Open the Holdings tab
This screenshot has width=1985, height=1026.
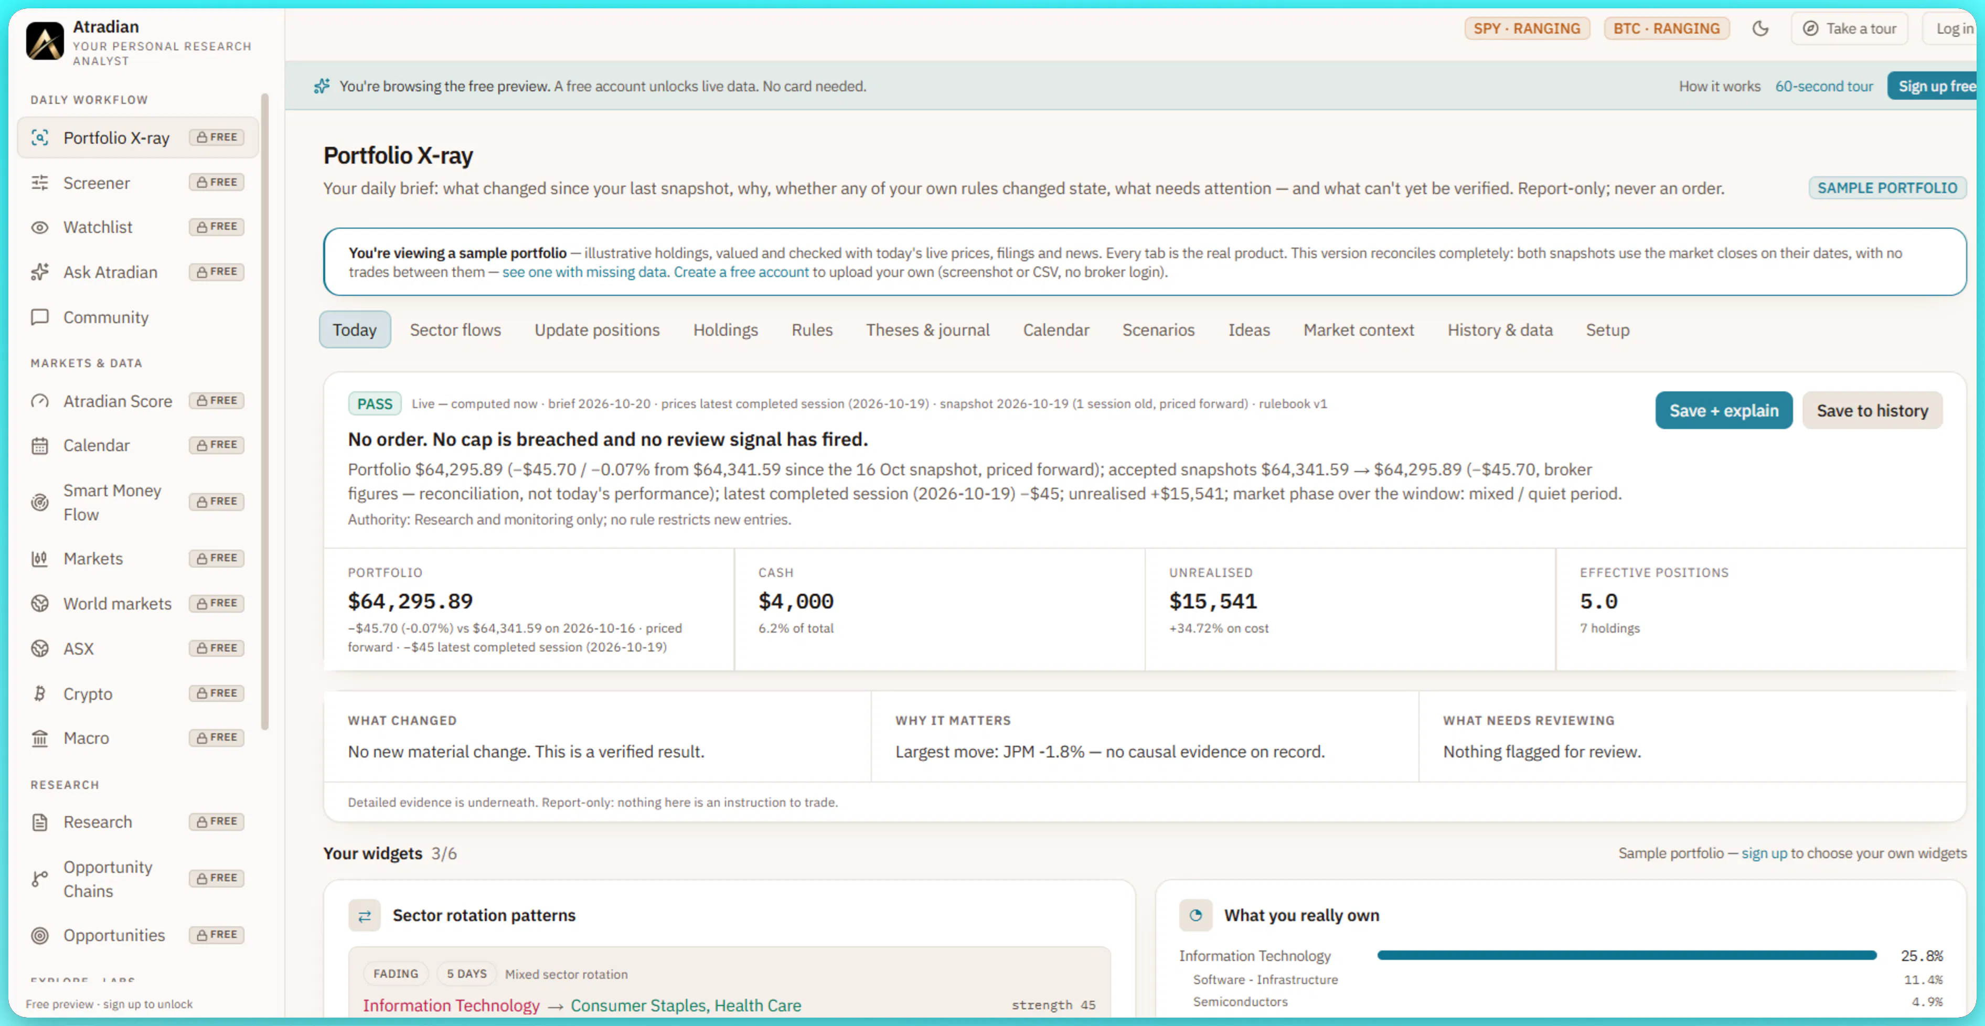pos(725,330)
